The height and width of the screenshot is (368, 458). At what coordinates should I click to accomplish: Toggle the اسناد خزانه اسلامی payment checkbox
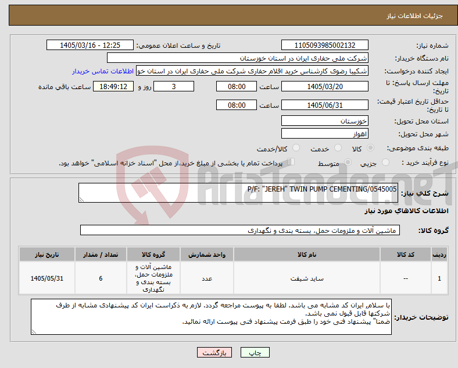pyautogui.click(x=291, y=162)
